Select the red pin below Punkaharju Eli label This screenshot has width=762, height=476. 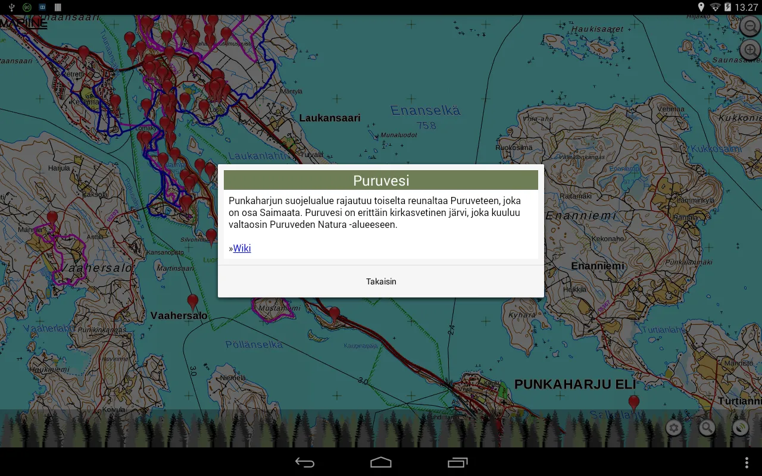point(634,403)
